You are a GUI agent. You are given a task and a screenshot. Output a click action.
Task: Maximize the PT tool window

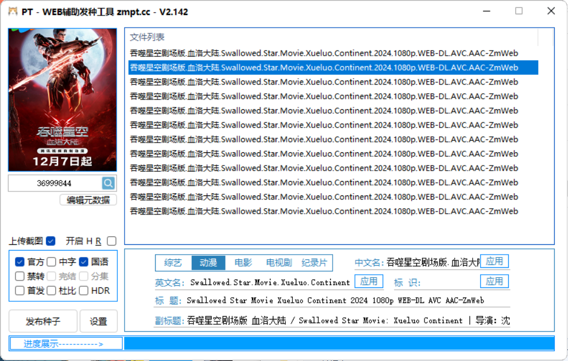(519, 11)
